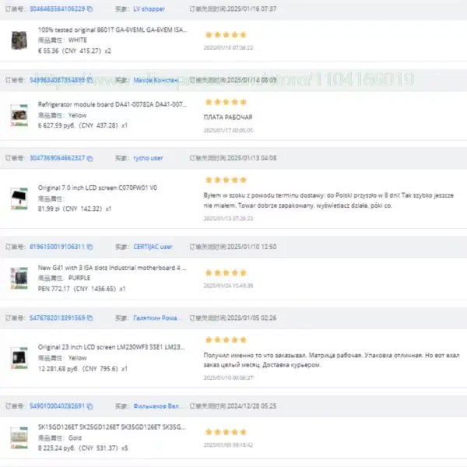Open SK15GD126ET module product thumbnail
This screenshot has width=467, height=467.
[x=19, y=437]
